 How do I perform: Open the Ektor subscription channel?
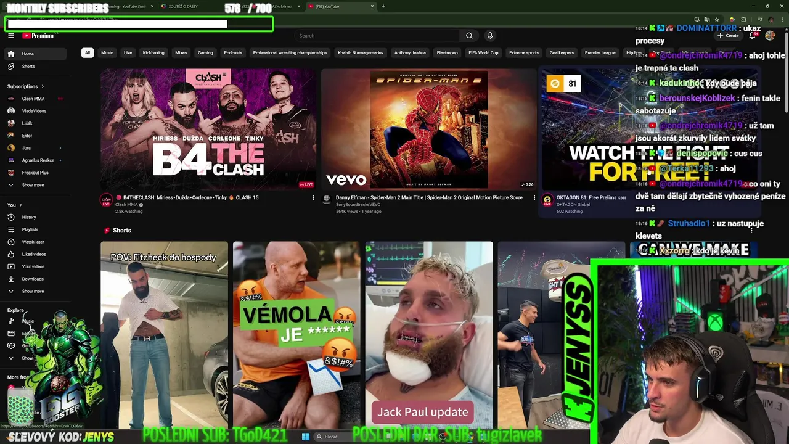[x=36, y=136]
